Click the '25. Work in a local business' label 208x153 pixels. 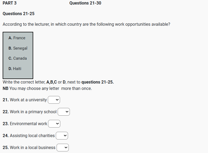pos(29,148)
